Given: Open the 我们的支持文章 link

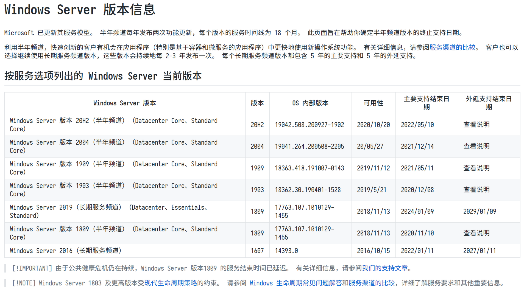Looking at the screenshot, I should (385, 268).
